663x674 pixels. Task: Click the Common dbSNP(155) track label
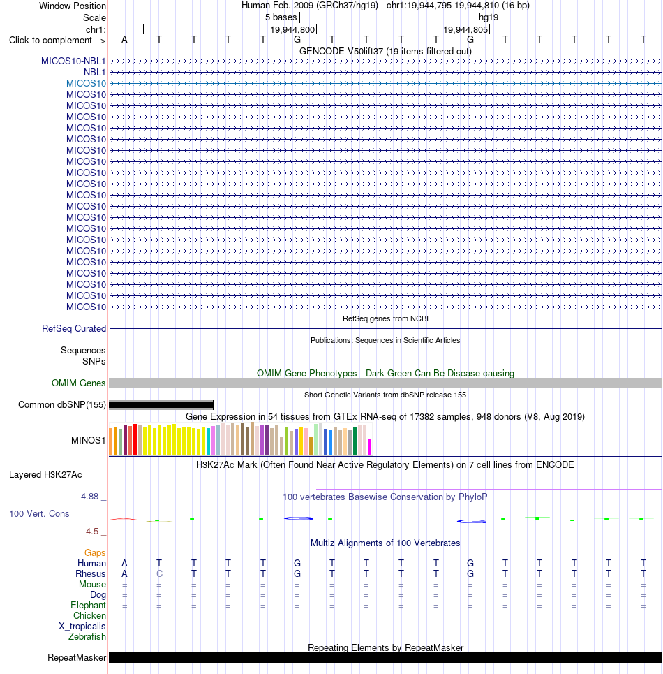point(62,405)
